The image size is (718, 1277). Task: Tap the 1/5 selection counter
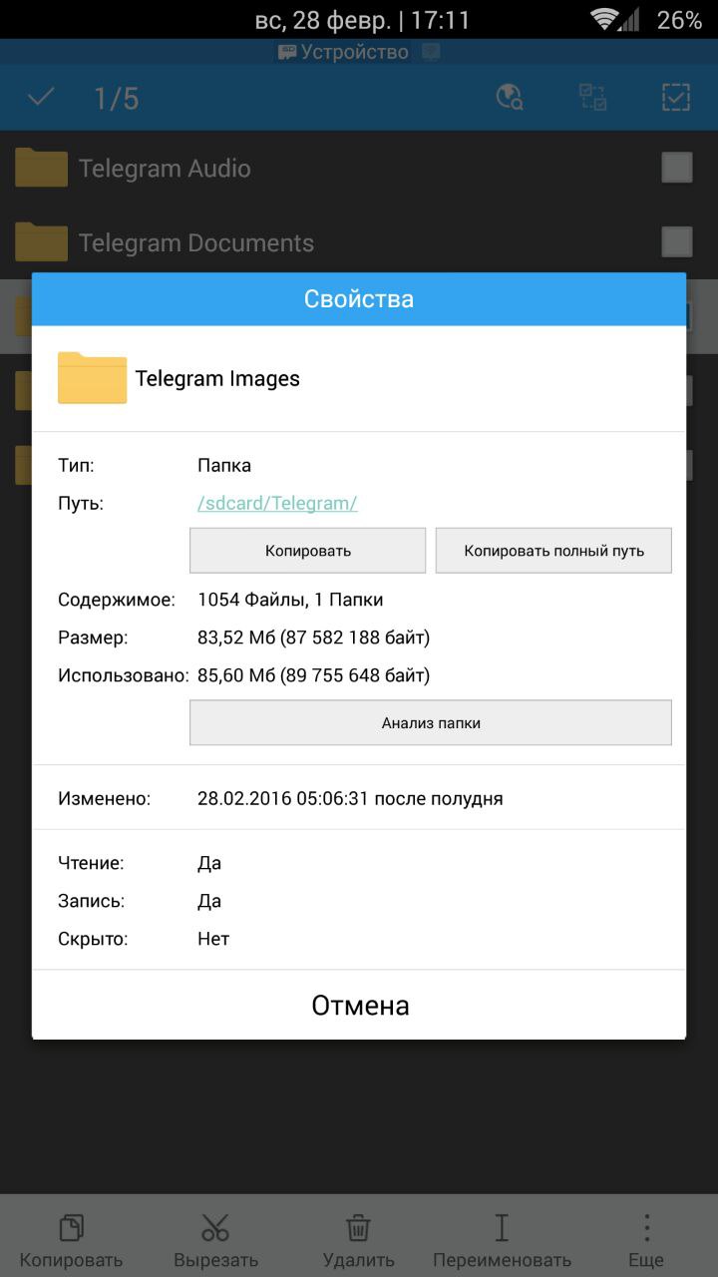pyautogui.click(x=117, y=98)
